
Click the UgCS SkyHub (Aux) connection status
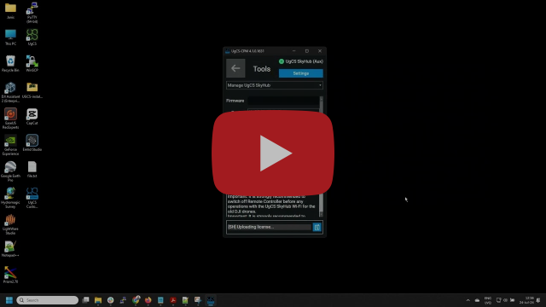pos(301,61)
